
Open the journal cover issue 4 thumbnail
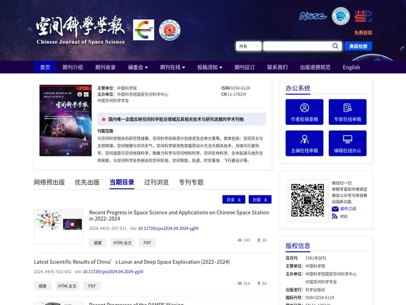(65, 120)
